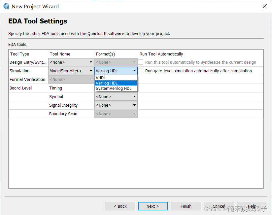272x215 pixels.
Task: Click the Tool Type column header
Action: tap(28, 54)
